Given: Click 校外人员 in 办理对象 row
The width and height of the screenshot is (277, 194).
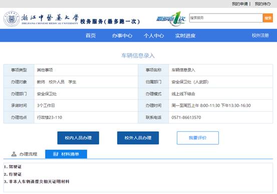Looking at the screenshot, I should point(57,82).
